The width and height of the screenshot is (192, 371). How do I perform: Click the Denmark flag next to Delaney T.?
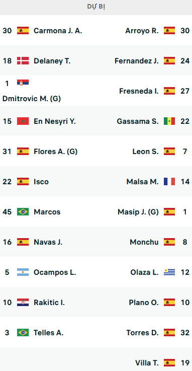click(23, 61)
